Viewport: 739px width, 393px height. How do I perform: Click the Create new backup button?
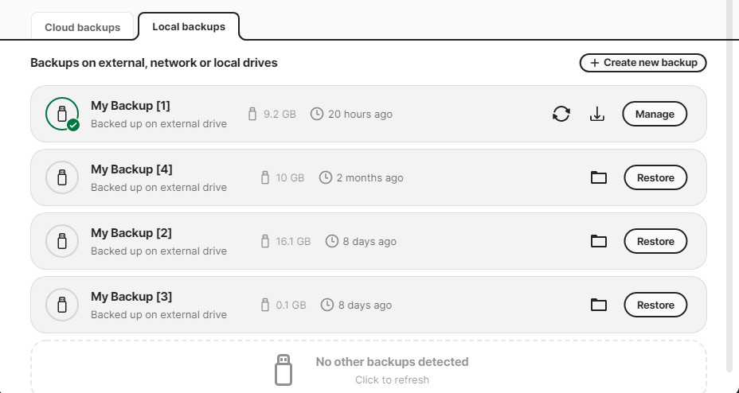[643, 63]
